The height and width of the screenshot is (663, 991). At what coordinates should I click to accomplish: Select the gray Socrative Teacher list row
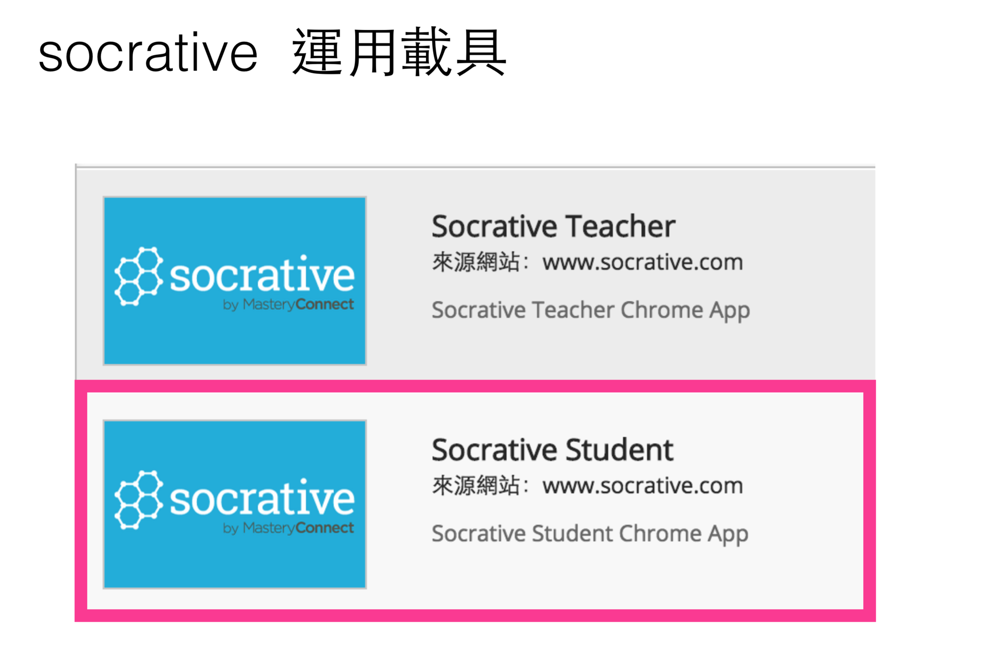476,274
